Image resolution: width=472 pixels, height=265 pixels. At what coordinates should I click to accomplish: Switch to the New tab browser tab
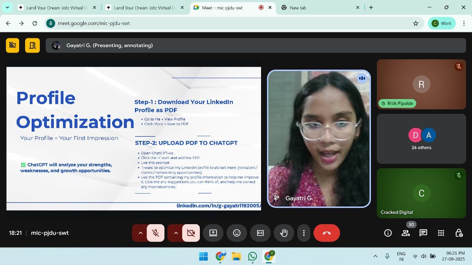[x=317, y=8]
